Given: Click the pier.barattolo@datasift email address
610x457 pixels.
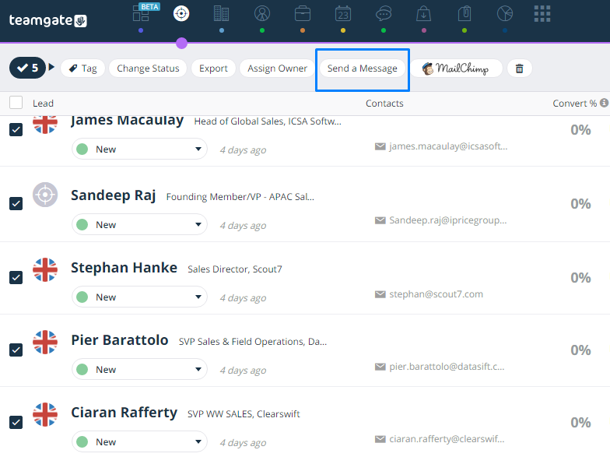Looking at the screenshot, I should click(x=447, y=367).
